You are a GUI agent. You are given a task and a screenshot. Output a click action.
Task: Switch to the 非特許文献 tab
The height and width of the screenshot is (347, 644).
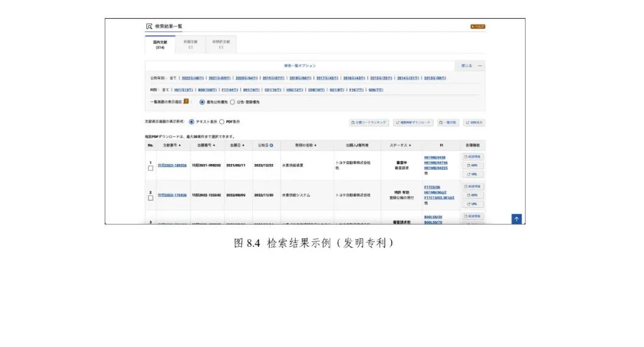click(x=221, y=44)
